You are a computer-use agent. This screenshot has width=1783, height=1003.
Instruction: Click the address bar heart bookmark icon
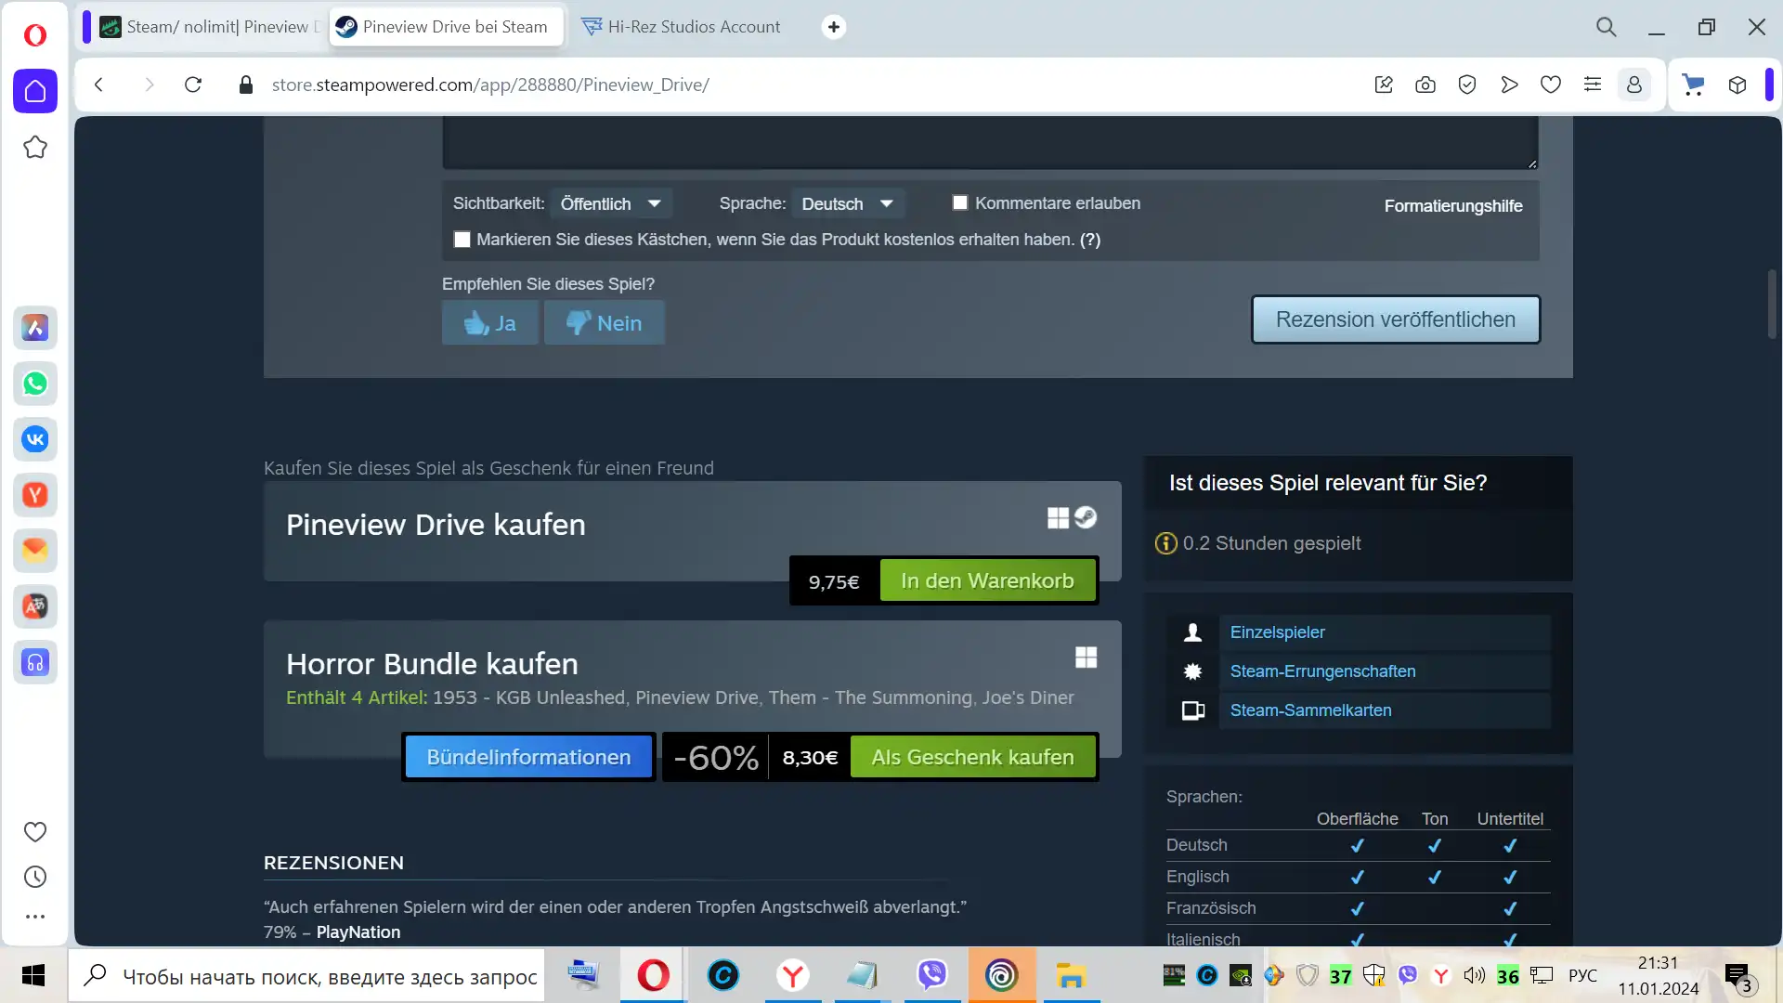pos(1551,85)
